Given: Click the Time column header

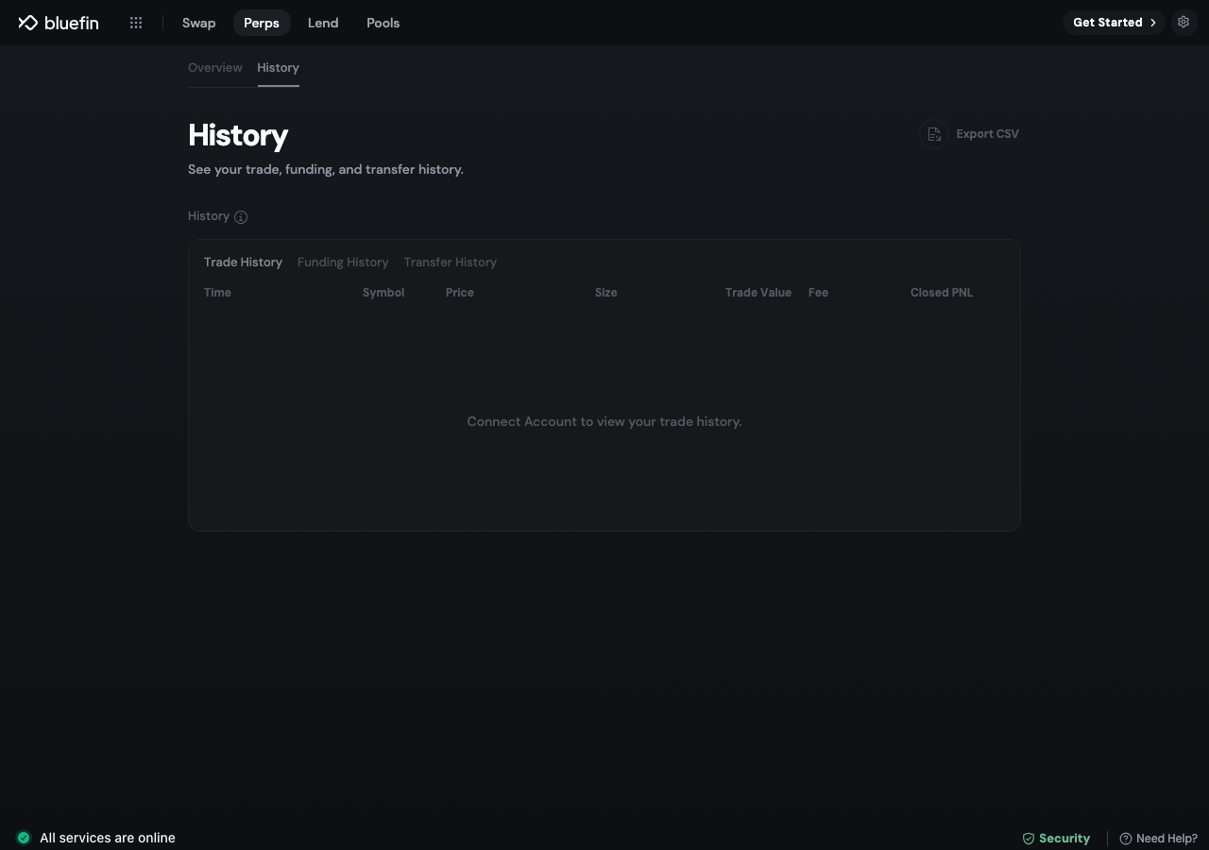Looking at the screenshot, I should pyautogui.click(x=217, y=293).
